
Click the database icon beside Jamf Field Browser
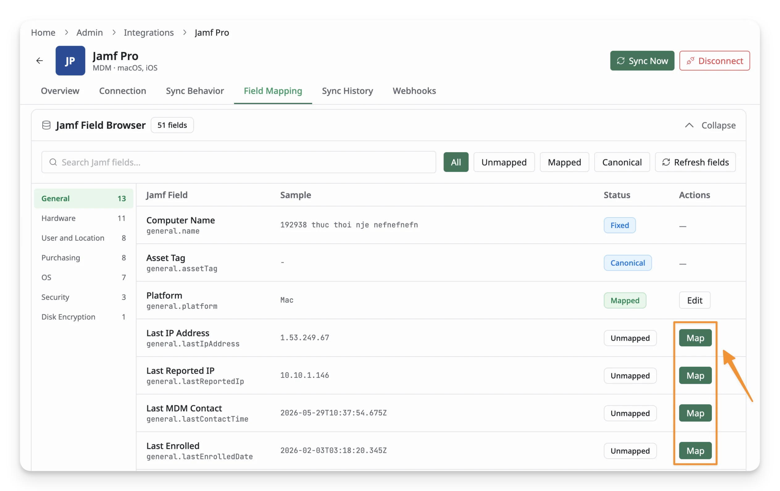46,125
